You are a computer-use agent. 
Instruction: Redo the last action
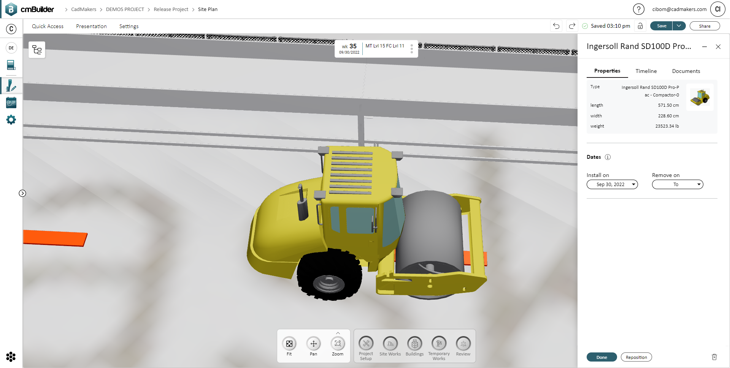(x=572, y=26)
